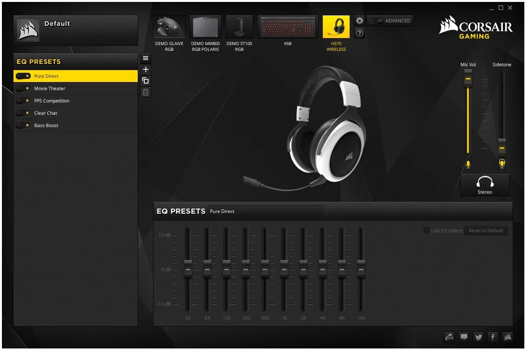
Task: Click the 32 Hz EQ slider handle
Action: pyautogui.click(x=188, y=269)
